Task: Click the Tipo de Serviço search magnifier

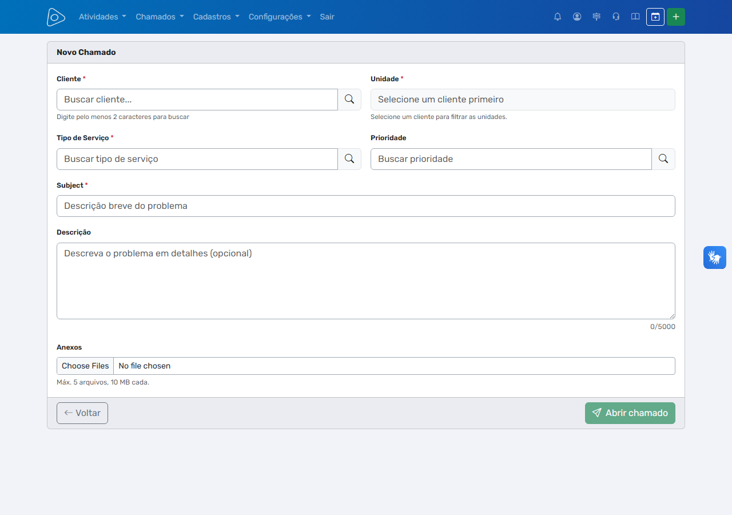Action: (349, 159)
